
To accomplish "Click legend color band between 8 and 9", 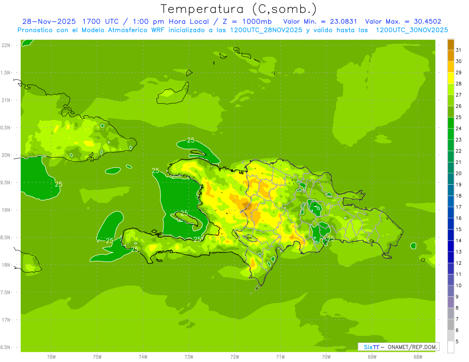I will click(x=451, y=302).
